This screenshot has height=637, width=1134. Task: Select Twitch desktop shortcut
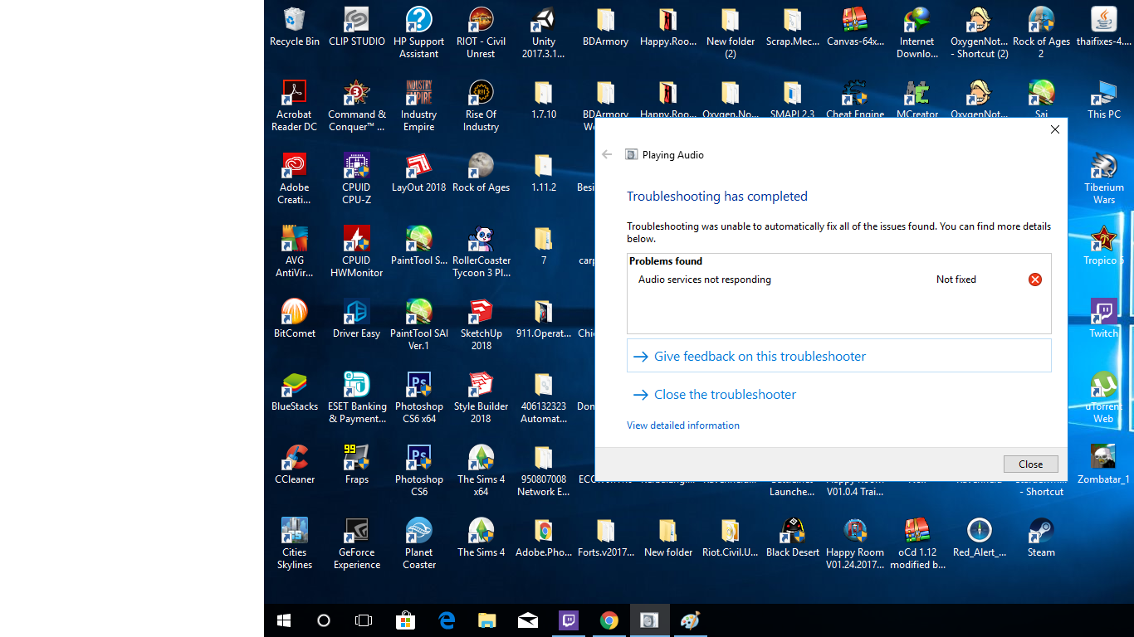(1103, 318)
